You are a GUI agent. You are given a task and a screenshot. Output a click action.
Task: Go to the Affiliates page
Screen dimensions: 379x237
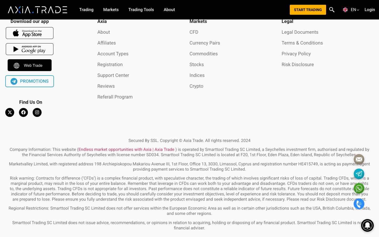pyautogui.click(x=107, y=43)
